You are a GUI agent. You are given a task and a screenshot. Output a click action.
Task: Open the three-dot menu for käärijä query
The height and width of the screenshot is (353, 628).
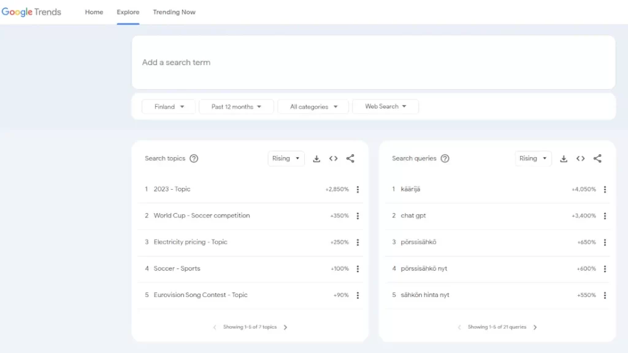coord(605,190)
